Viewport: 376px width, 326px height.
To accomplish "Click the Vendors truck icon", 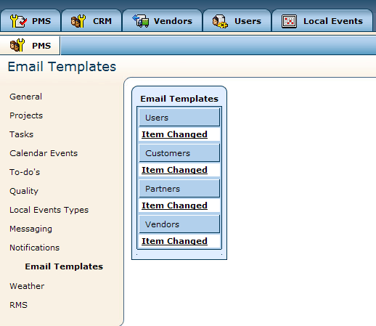I will 141,21.
